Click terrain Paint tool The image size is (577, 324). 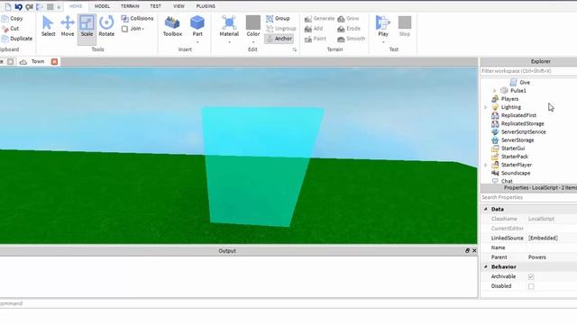tap(316, 39)
